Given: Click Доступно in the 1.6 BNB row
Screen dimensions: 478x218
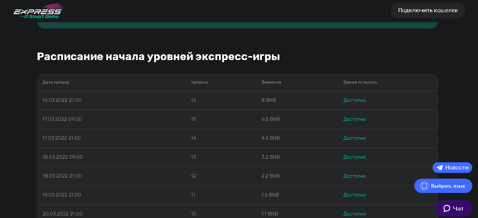Looking at the screenshot, I should 355,195.
